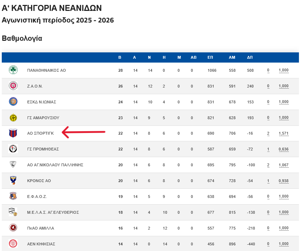Click the 0,636 value for ΓΣ ΠΡΟΜΗΘΕΑΣ
The height and width of the screenshot is (251, 300).
283,149
